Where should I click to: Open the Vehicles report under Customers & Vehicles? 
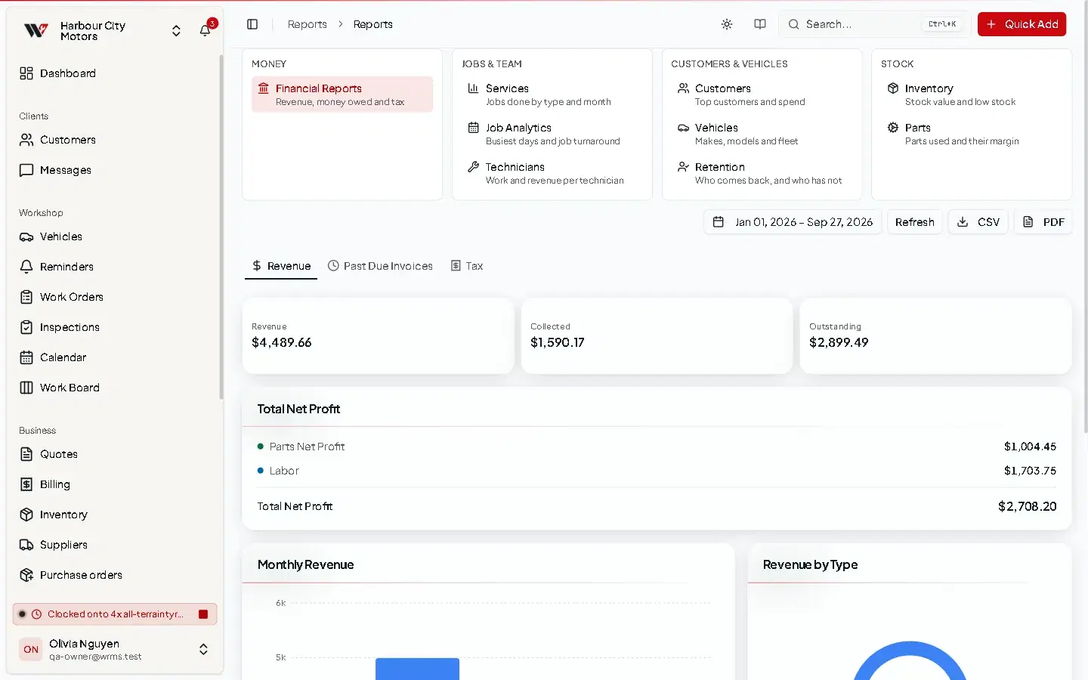pyautogui.click(x=762, y=134)
